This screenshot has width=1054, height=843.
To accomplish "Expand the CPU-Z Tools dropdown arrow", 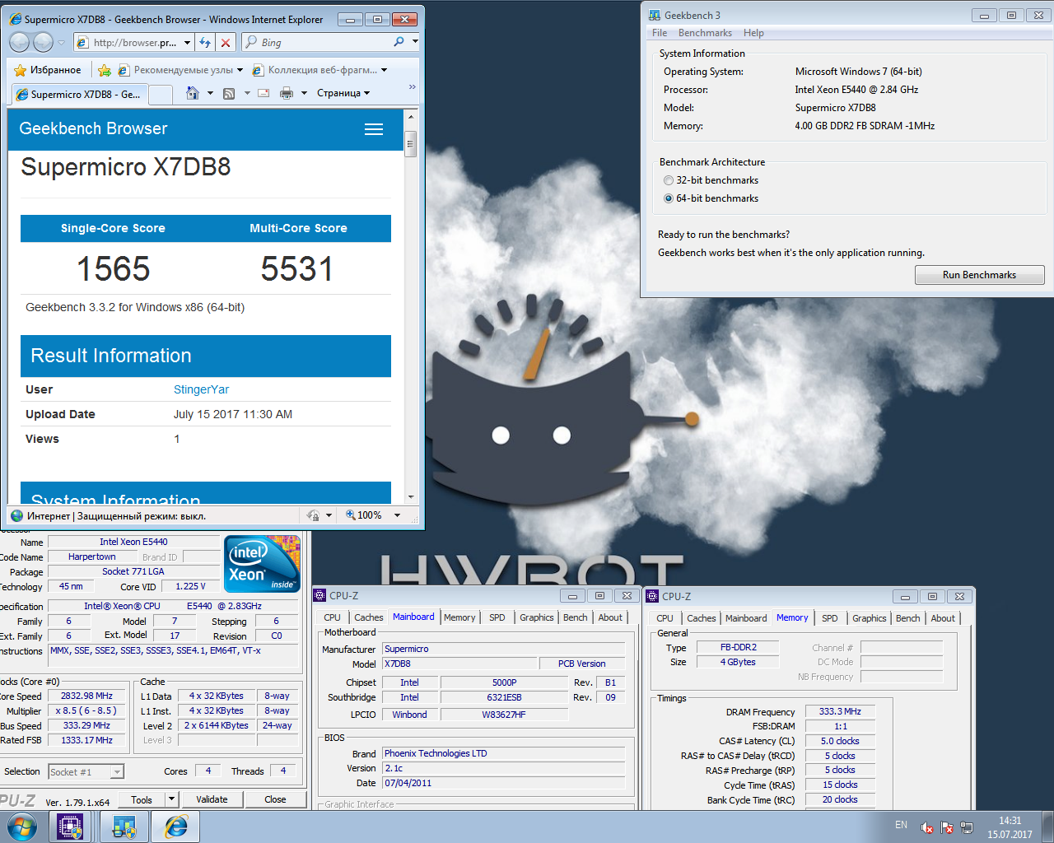I will (x=171, y=799).
